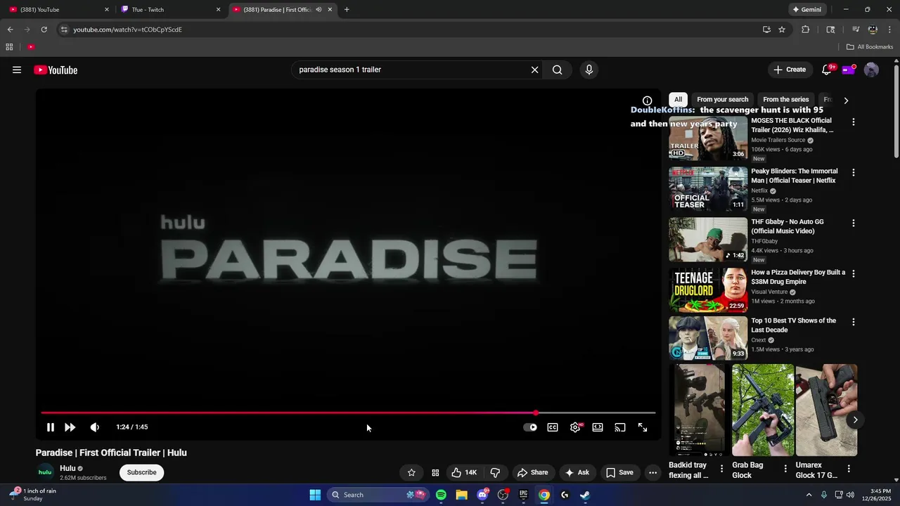
Task: Open the Extensions puzzle icon
Action: [x=806, y=30]
